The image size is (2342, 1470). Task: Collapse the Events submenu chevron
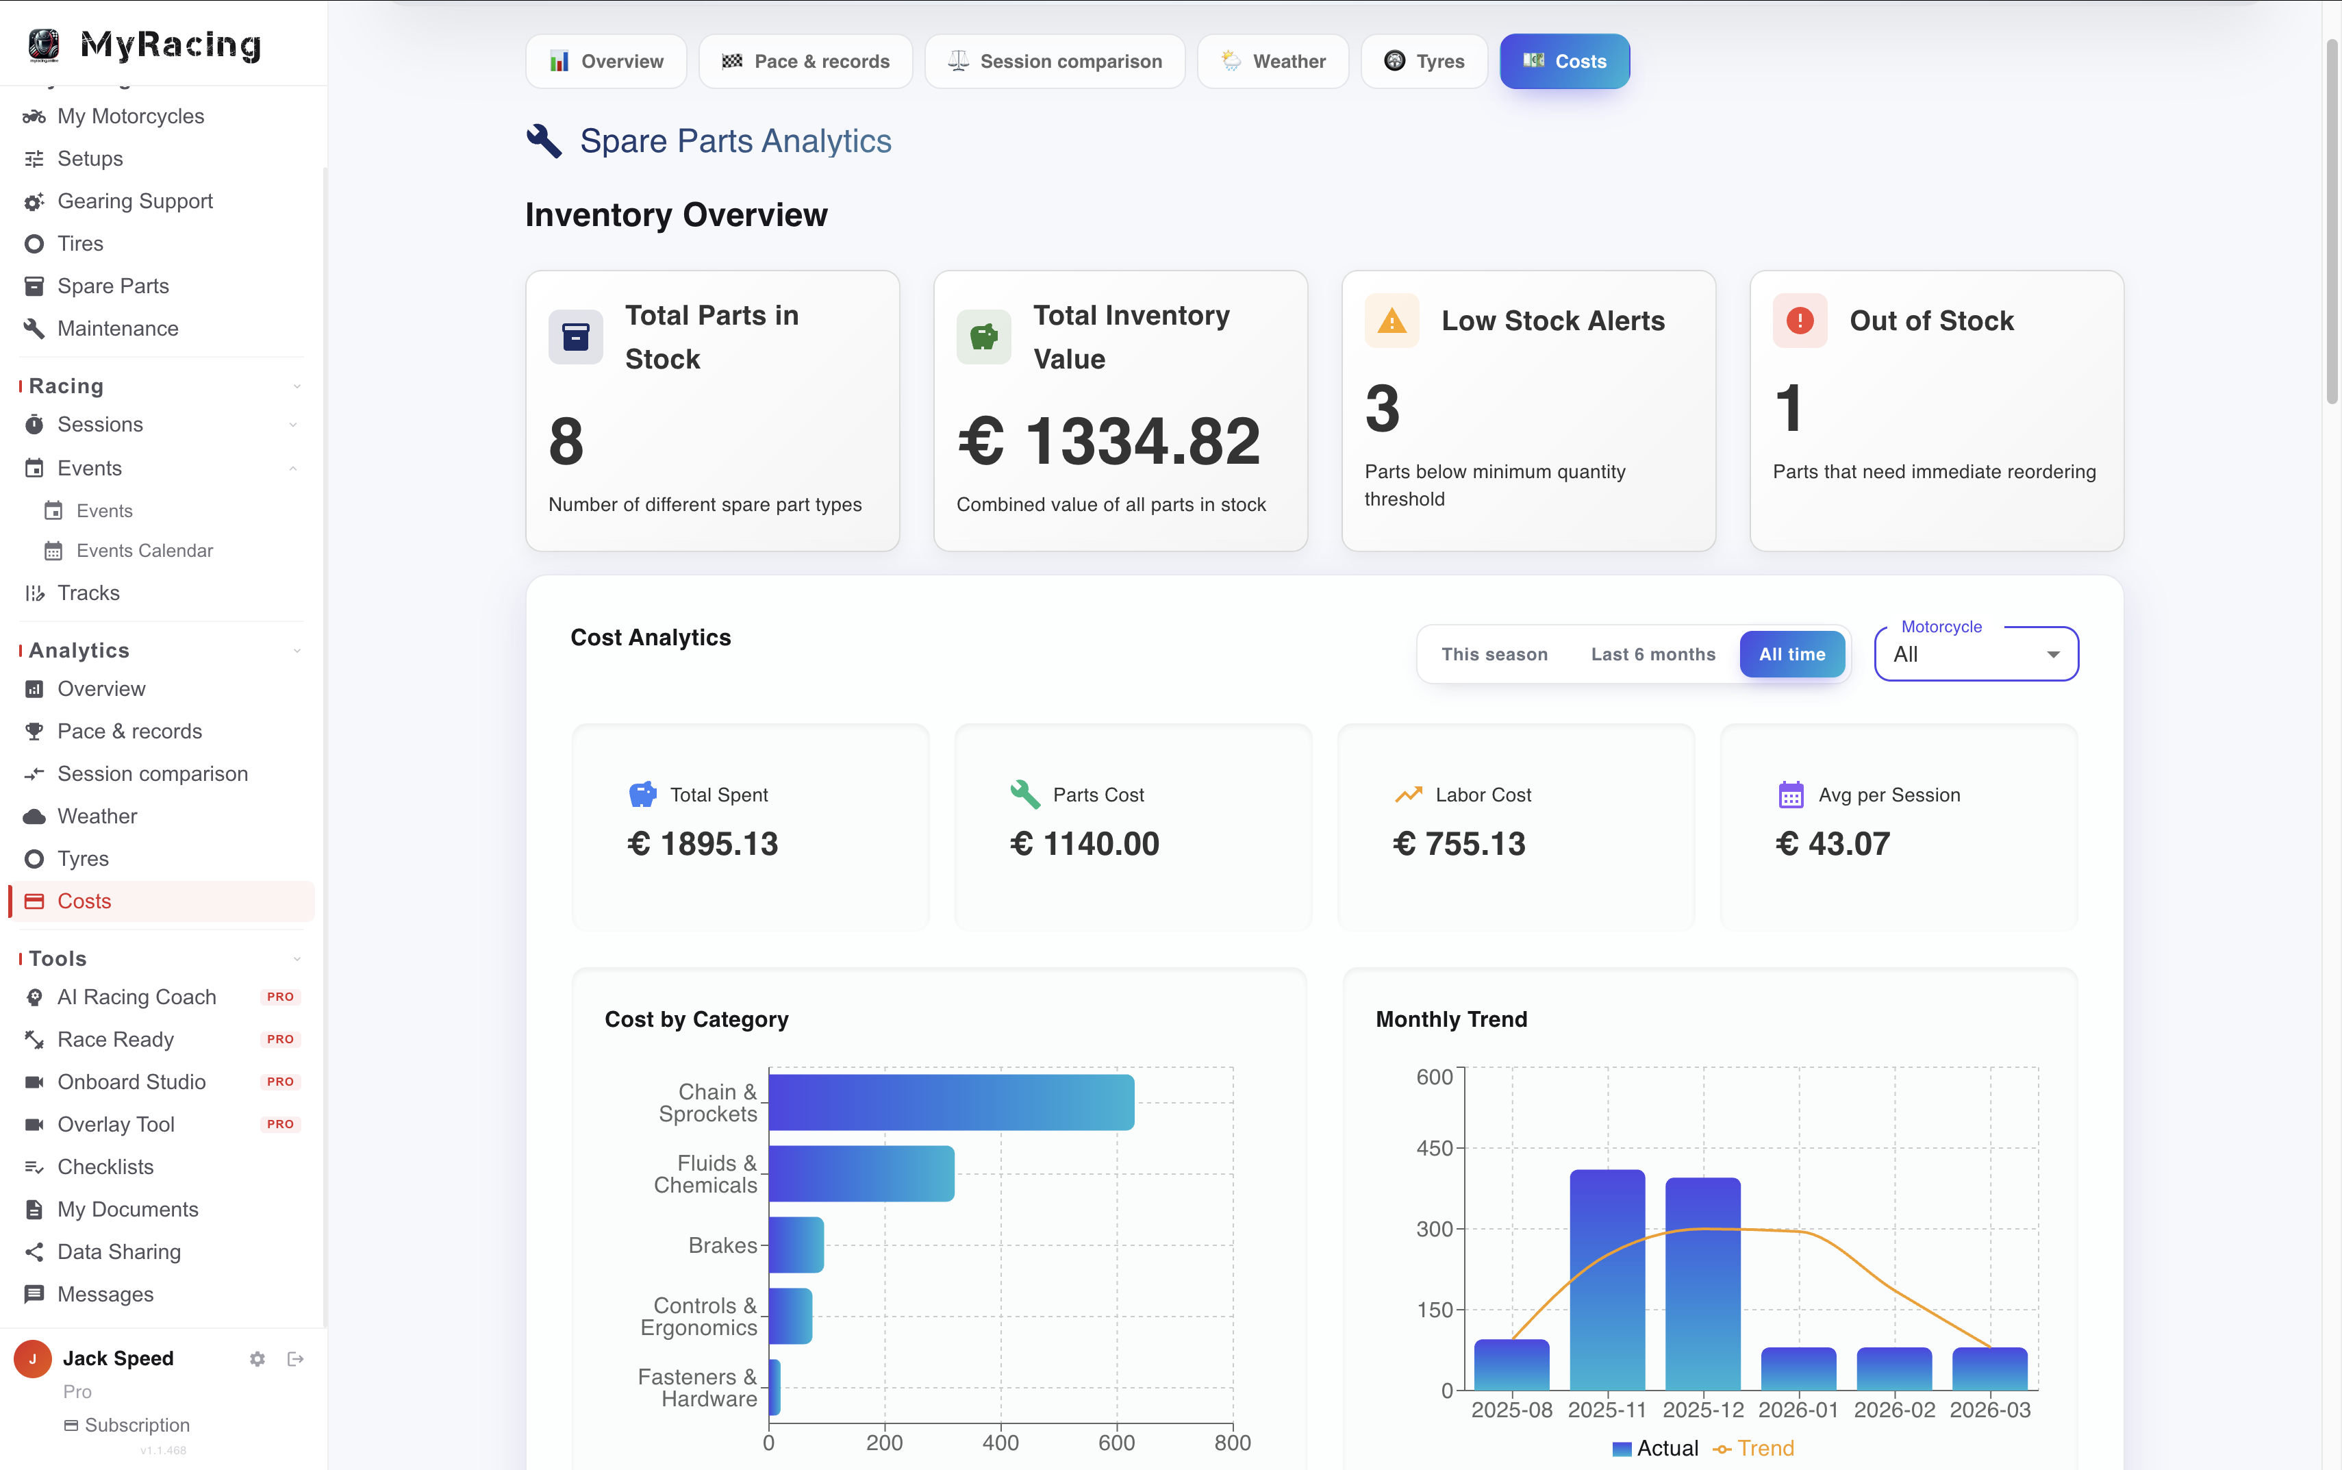point(292,469)
